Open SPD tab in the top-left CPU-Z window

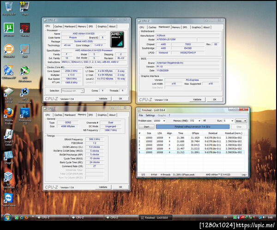coord(90,26)
